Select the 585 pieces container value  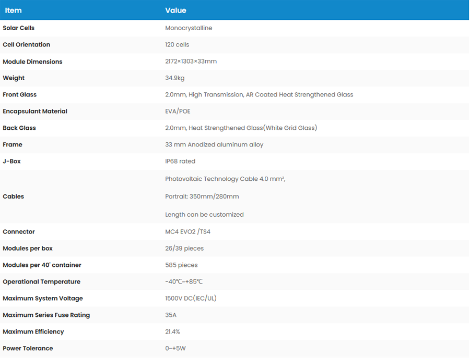(x=181, y=265)
